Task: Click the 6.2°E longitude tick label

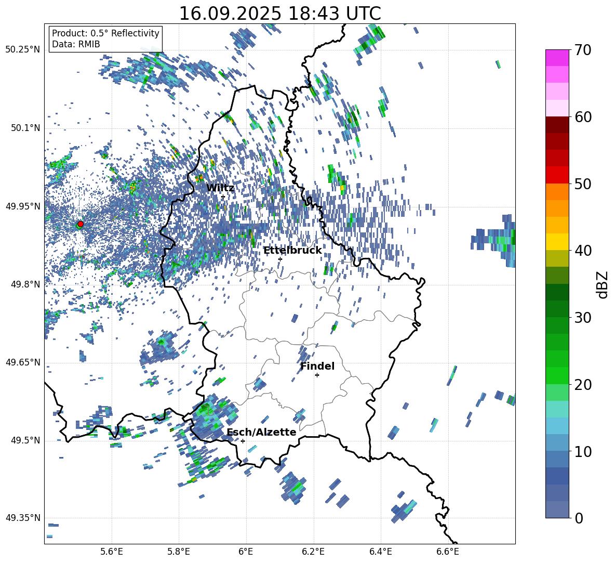Action: coord(313,552)
